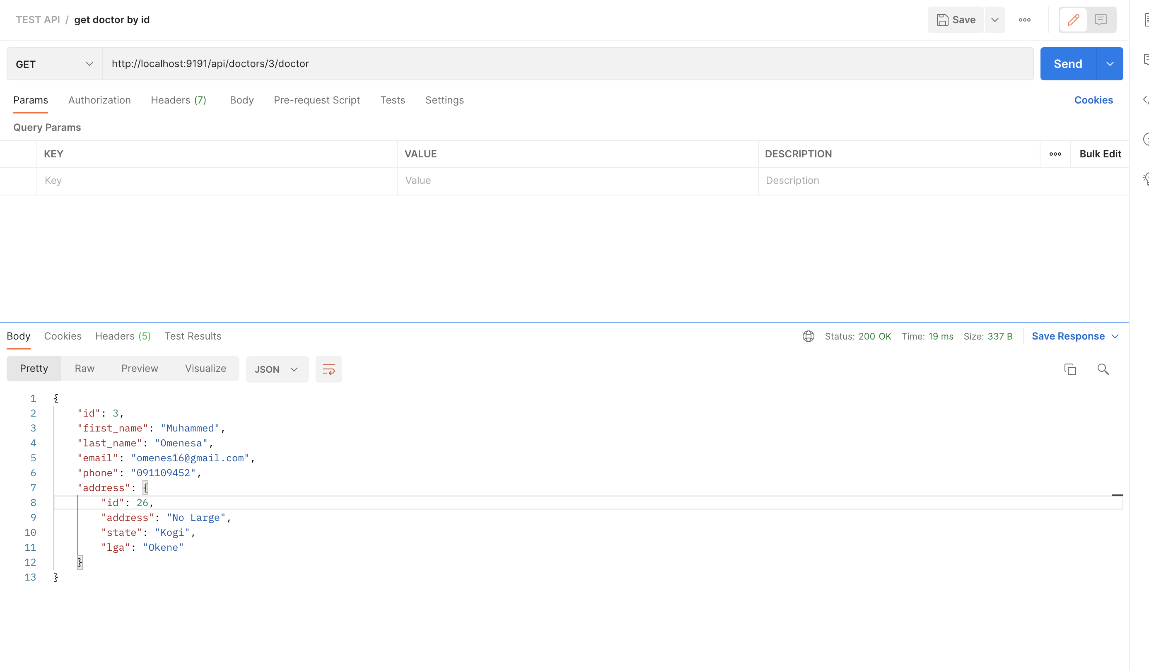1149x670 pixels.
Task: Open the column options dots beside Bulk Edit
Action: pyautogui.click(x=1055, y=154)
